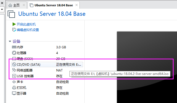Close the 主页 home tab
The image size is (177, 103).
click(x=24, y=5)
